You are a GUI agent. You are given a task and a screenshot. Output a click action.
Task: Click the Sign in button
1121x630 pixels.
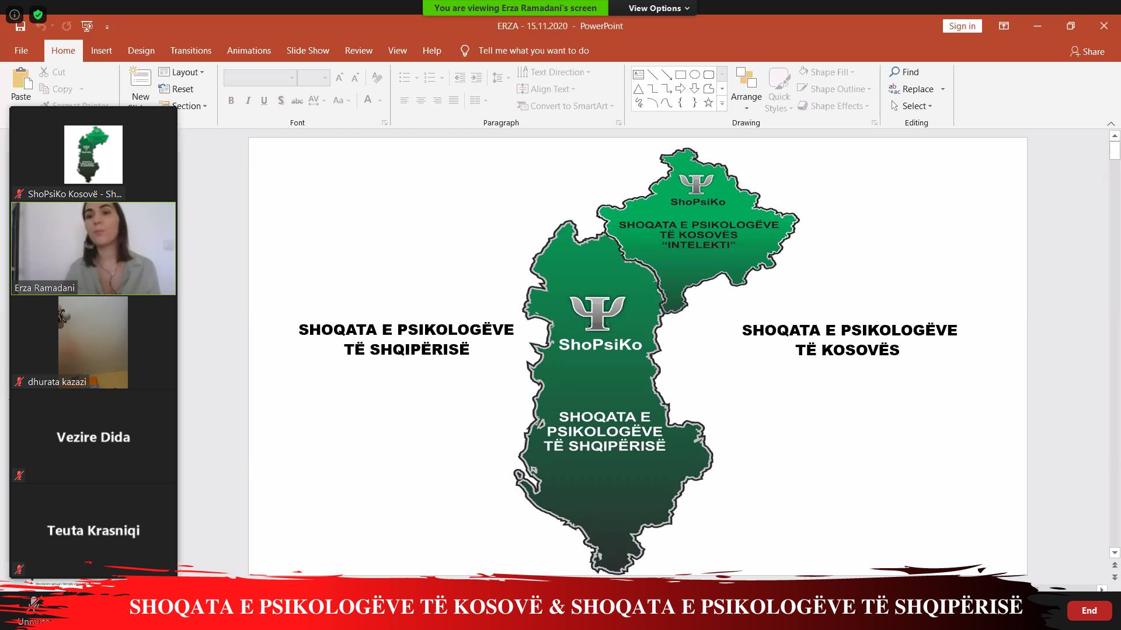tap(962, 26)
